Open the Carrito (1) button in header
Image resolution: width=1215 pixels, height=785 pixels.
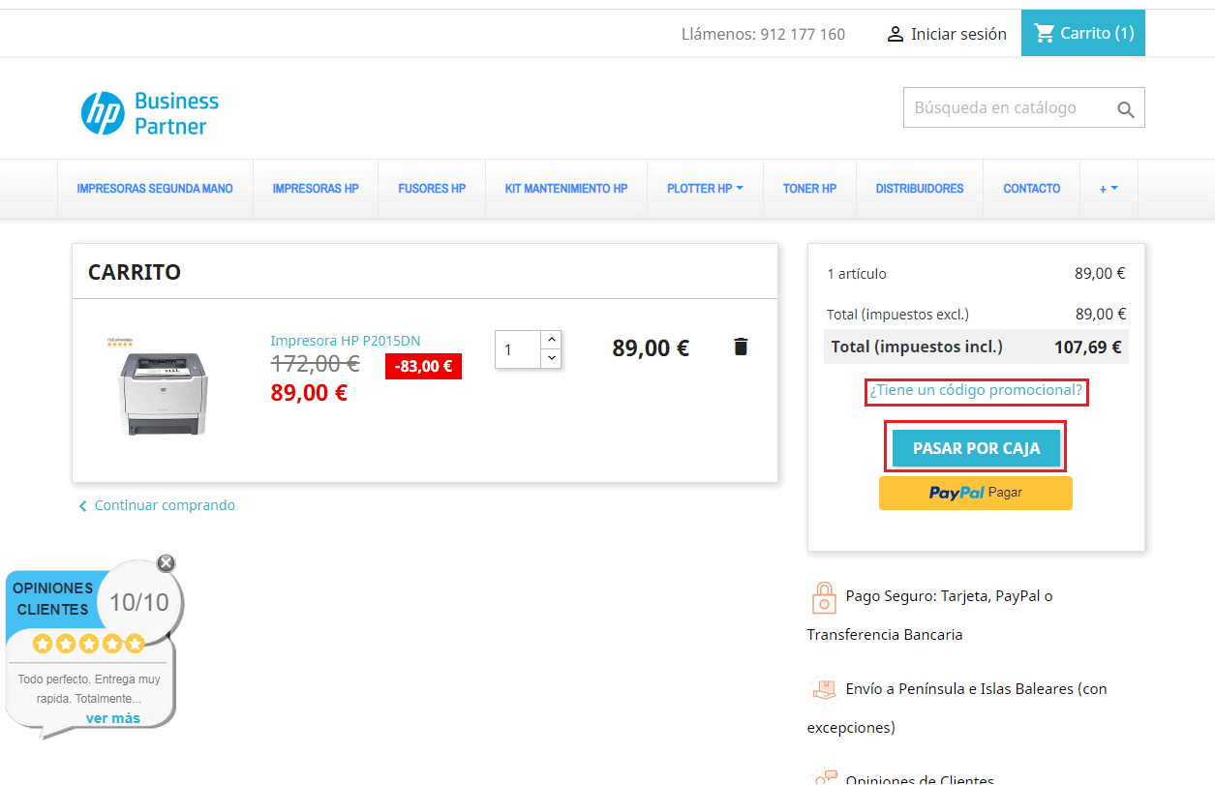pyautogui.click(x=1083, y=33)
